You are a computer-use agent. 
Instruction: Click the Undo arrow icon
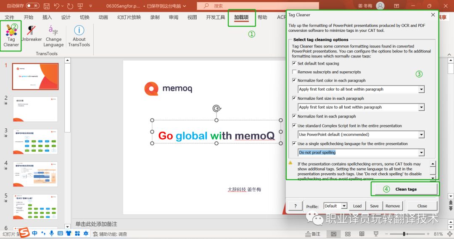pos(56,6)
